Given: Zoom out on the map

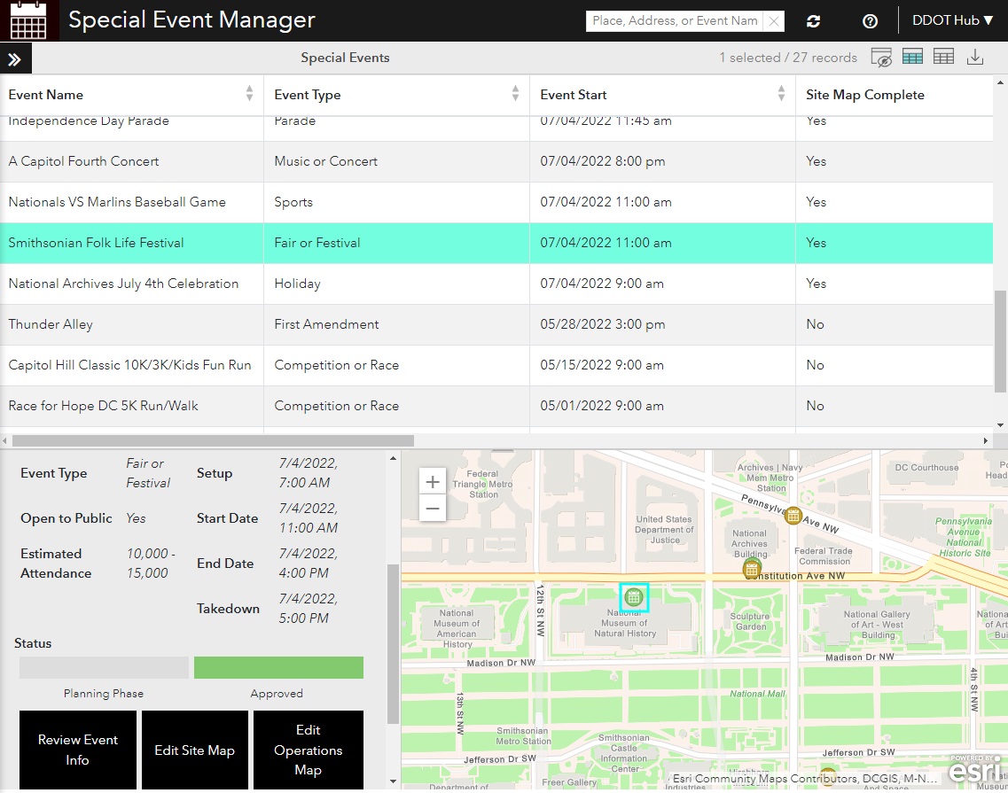Looking at the screenshot, I should click(x=433, y=509).
